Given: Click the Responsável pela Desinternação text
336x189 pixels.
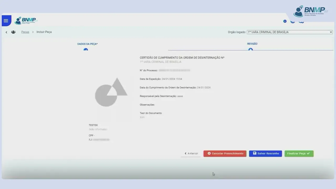Looking at the screenshot, I should [x=161, y=96].
